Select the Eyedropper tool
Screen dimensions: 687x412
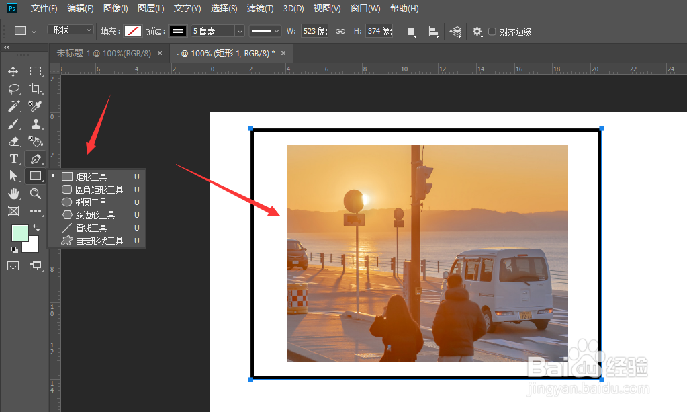point(35,106)
